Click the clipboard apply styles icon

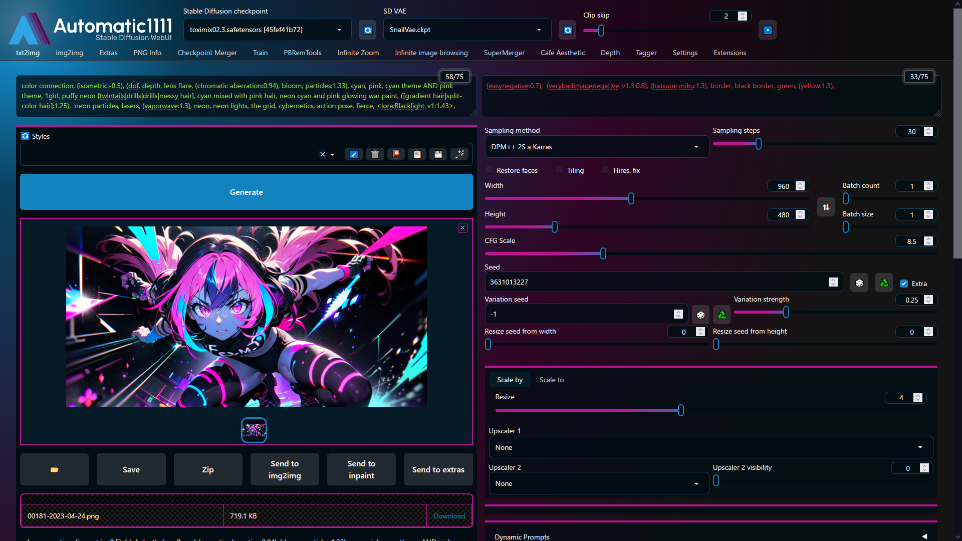417,154
